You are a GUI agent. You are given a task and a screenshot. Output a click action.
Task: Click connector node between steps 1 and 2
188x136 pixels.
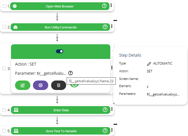57,17
